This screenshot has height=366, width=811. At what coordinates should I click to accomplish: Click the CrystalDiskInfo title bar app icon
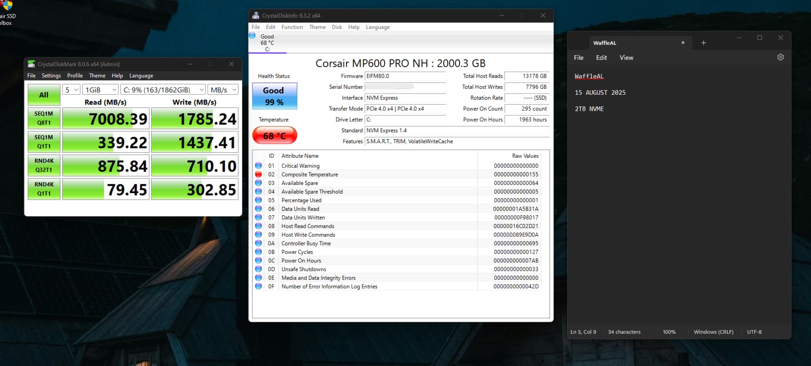coord(256,15)
